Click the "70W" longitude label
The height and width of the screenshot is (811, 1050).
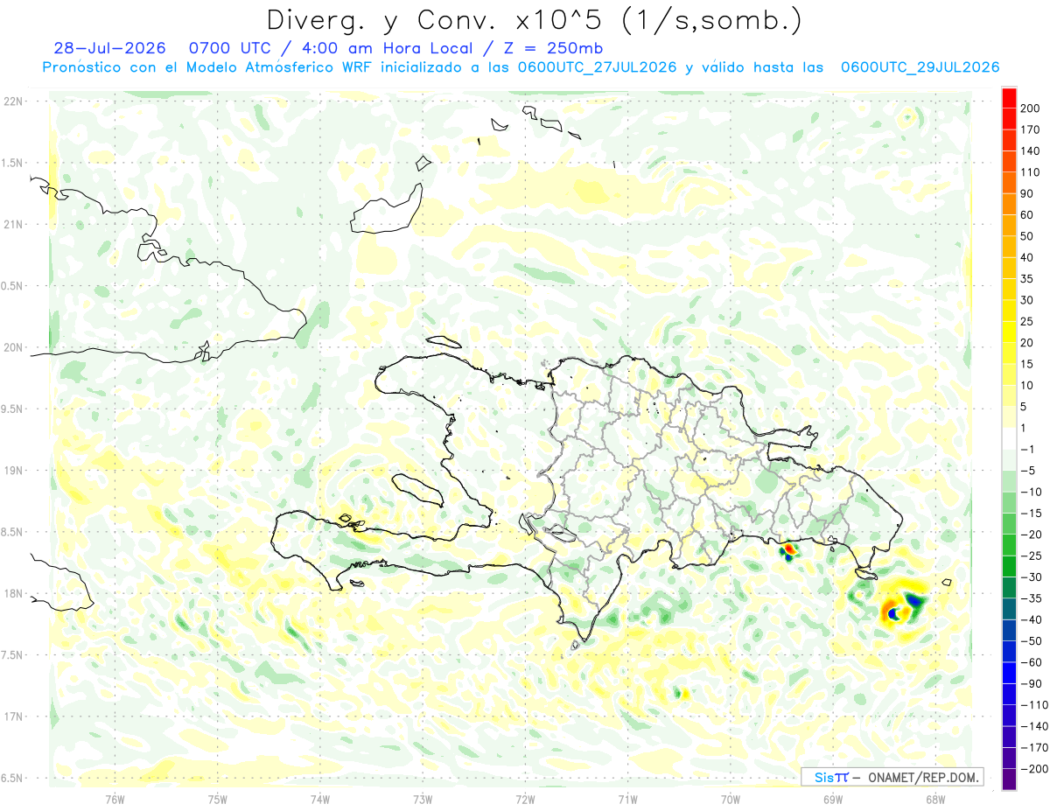[x=731, y=799]
